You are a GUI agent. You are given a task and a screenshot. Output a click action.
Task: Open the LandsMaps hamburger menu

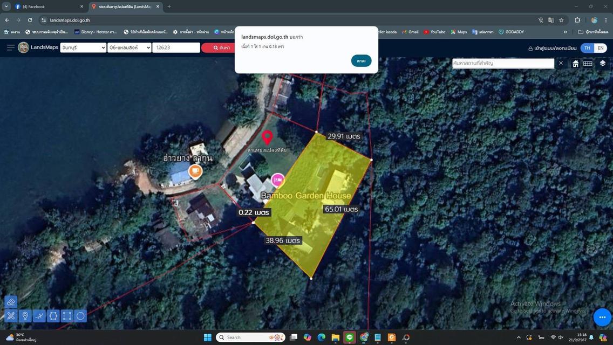click(11, 47)
